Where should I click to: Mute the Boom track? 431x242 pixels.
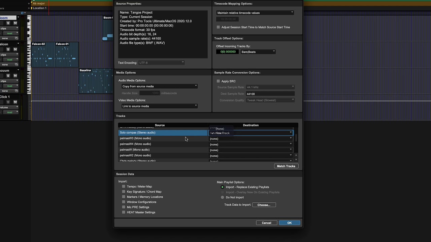(x=15, y=23)
